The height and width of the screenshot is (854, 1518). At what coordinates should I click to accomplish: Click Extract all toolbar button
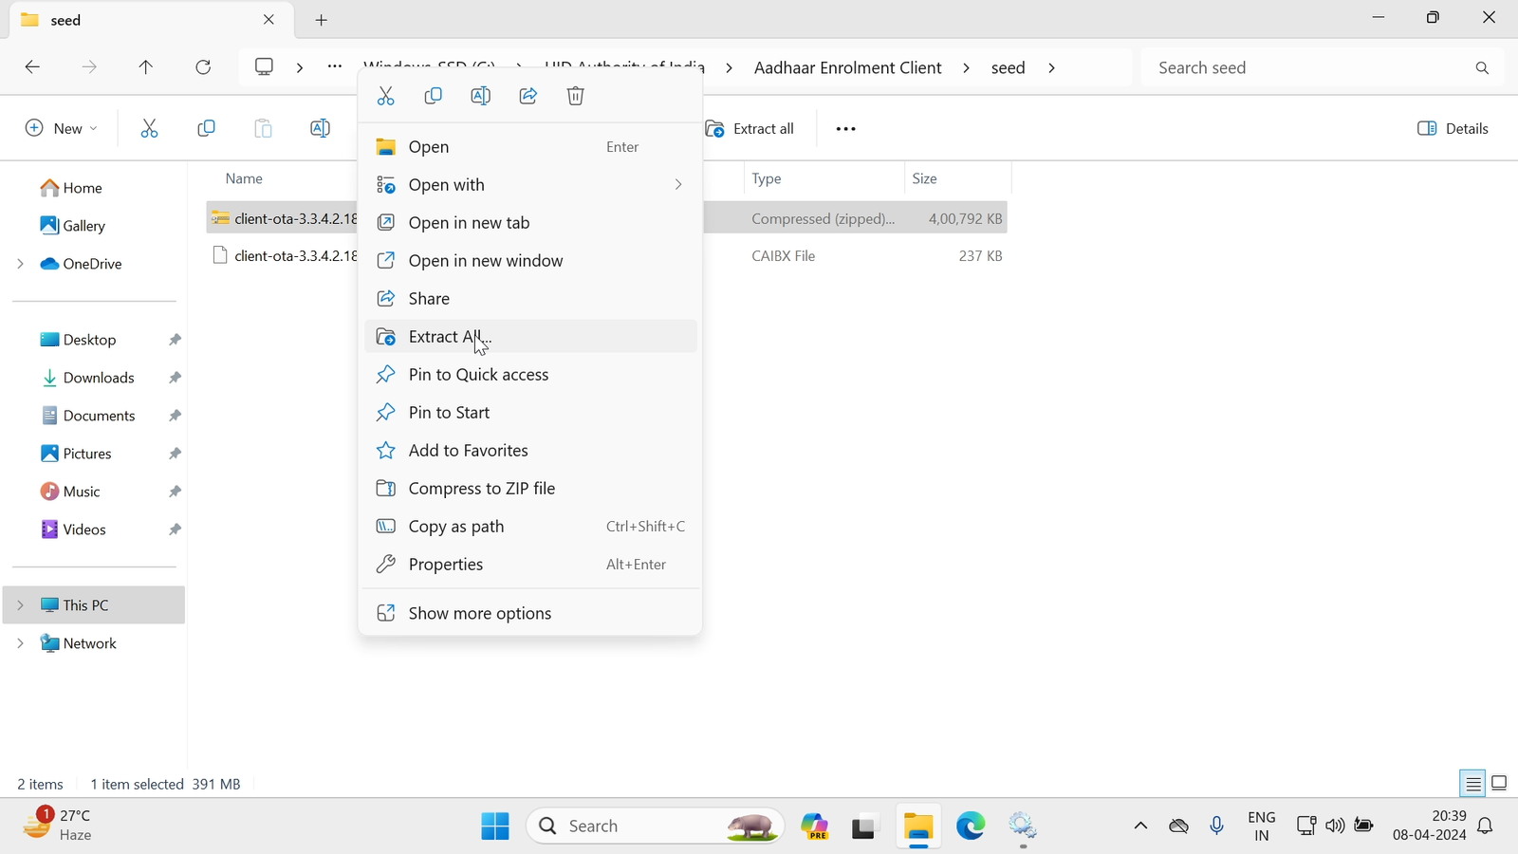[750, 128]
